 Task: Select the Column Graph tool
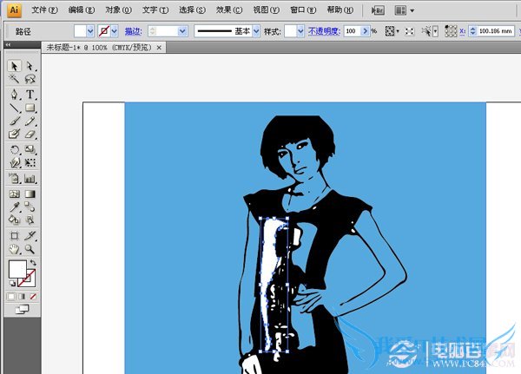(x=30, y=179)
